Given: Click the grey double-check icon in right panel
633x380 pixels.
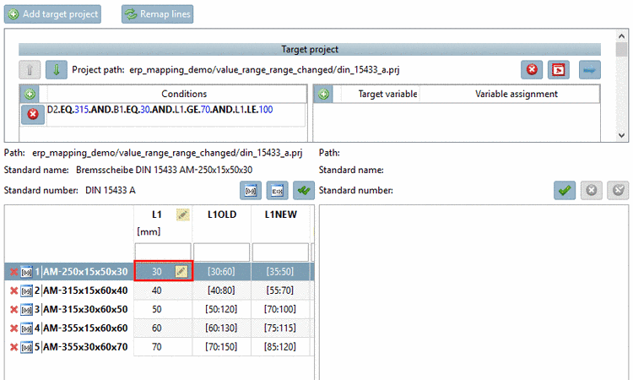Looking at the screenshot, I should click(x=618, y=190).
